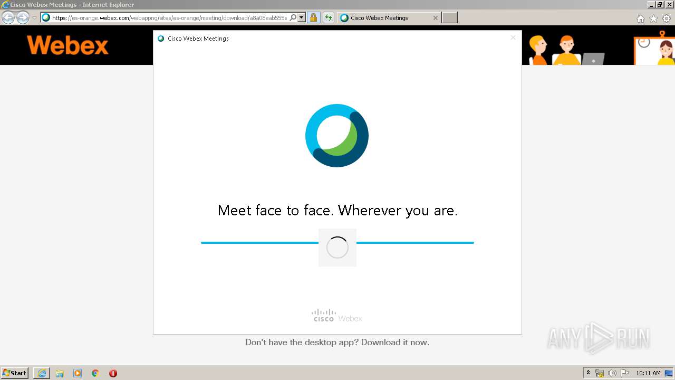
Task: Focus the URL address field
Action: (170, 18)
